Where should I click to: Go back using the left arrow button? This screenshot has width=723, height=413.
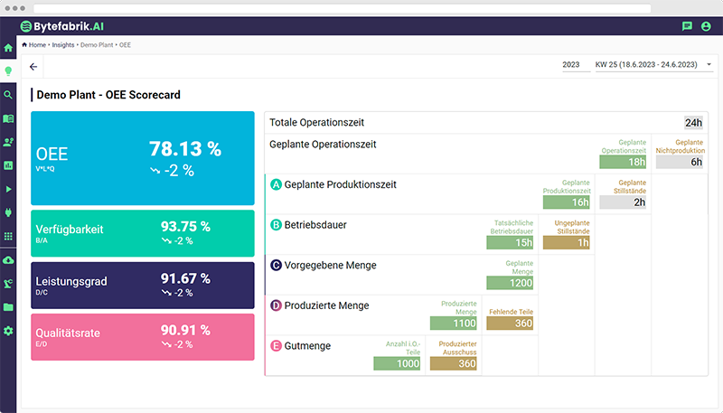[x=34, y=67]
